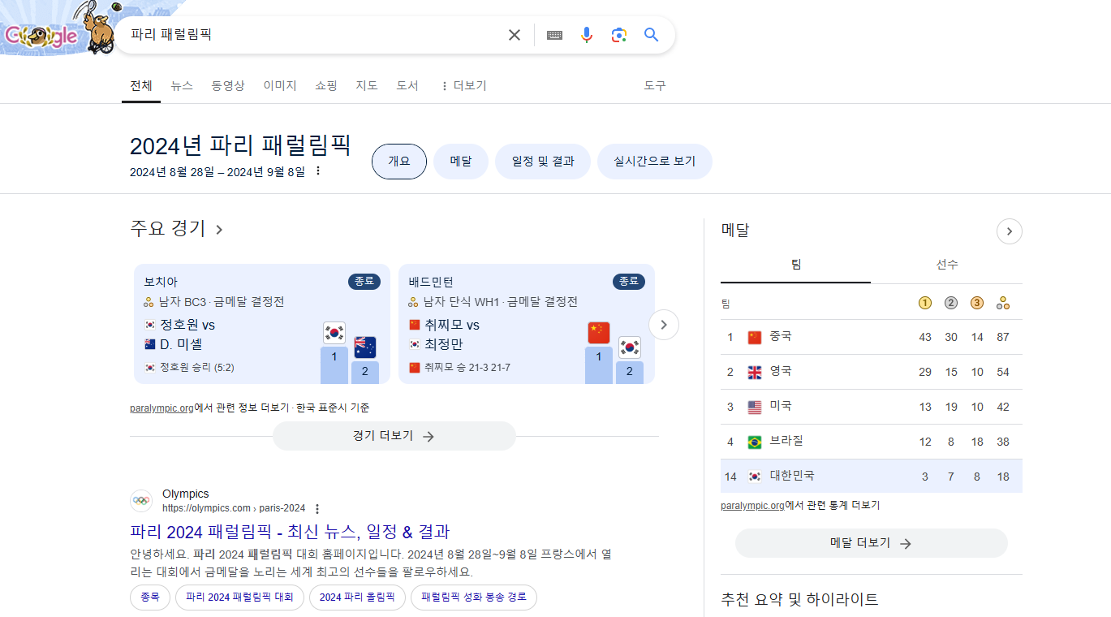Click Australian flag on boccia podium
Viewport: 1111px width, 617px height.
pos(365,347)
